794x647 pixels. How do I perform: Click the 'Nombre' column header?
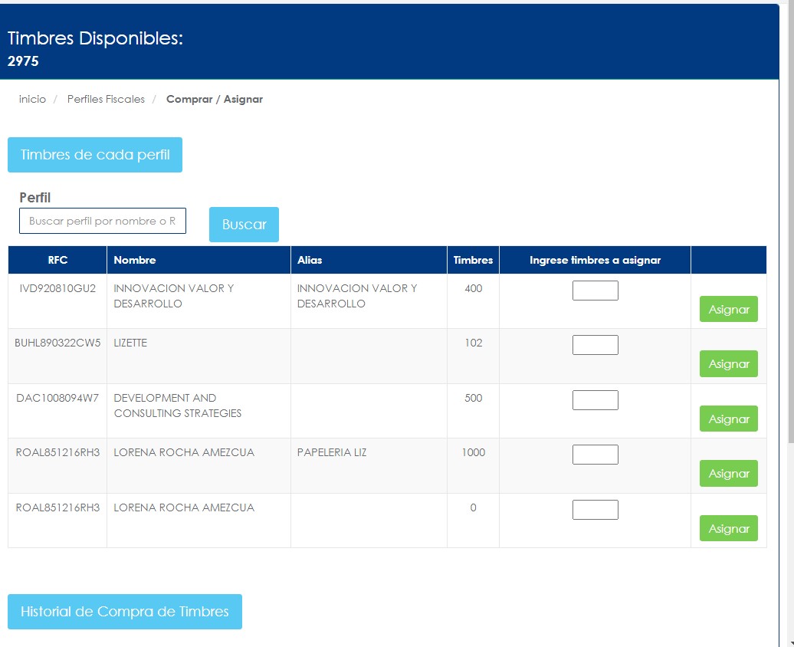click(135, 260)
